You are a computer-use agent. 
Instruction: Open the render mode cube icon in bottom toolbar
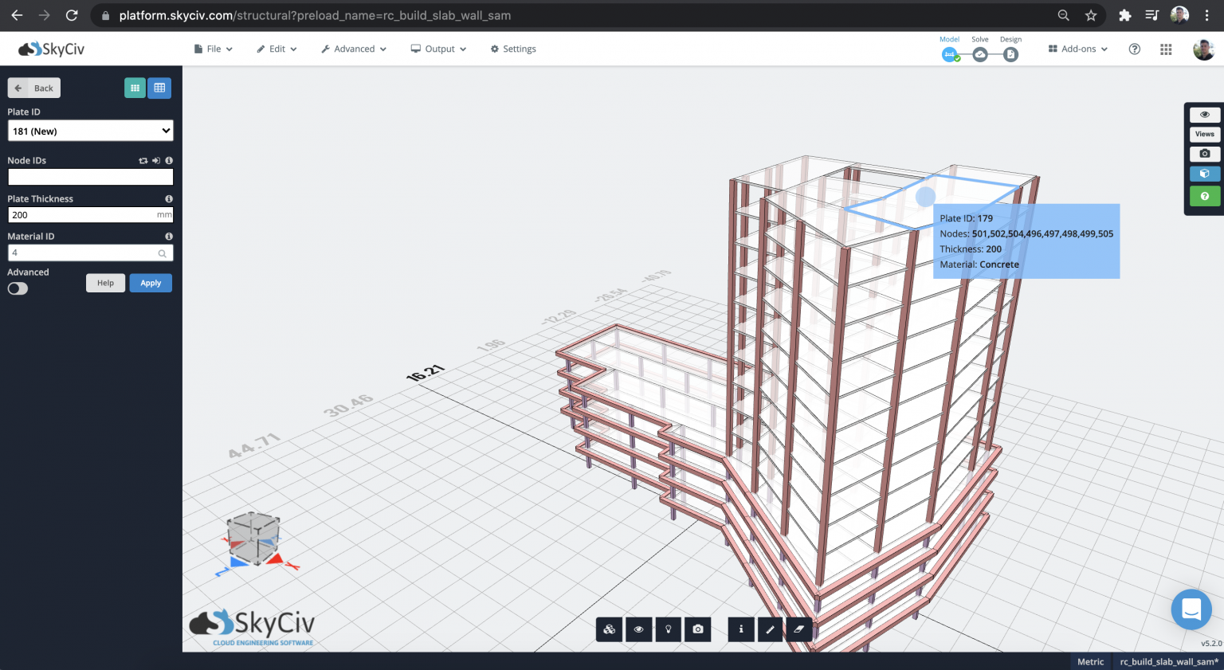tap(609, 629)
